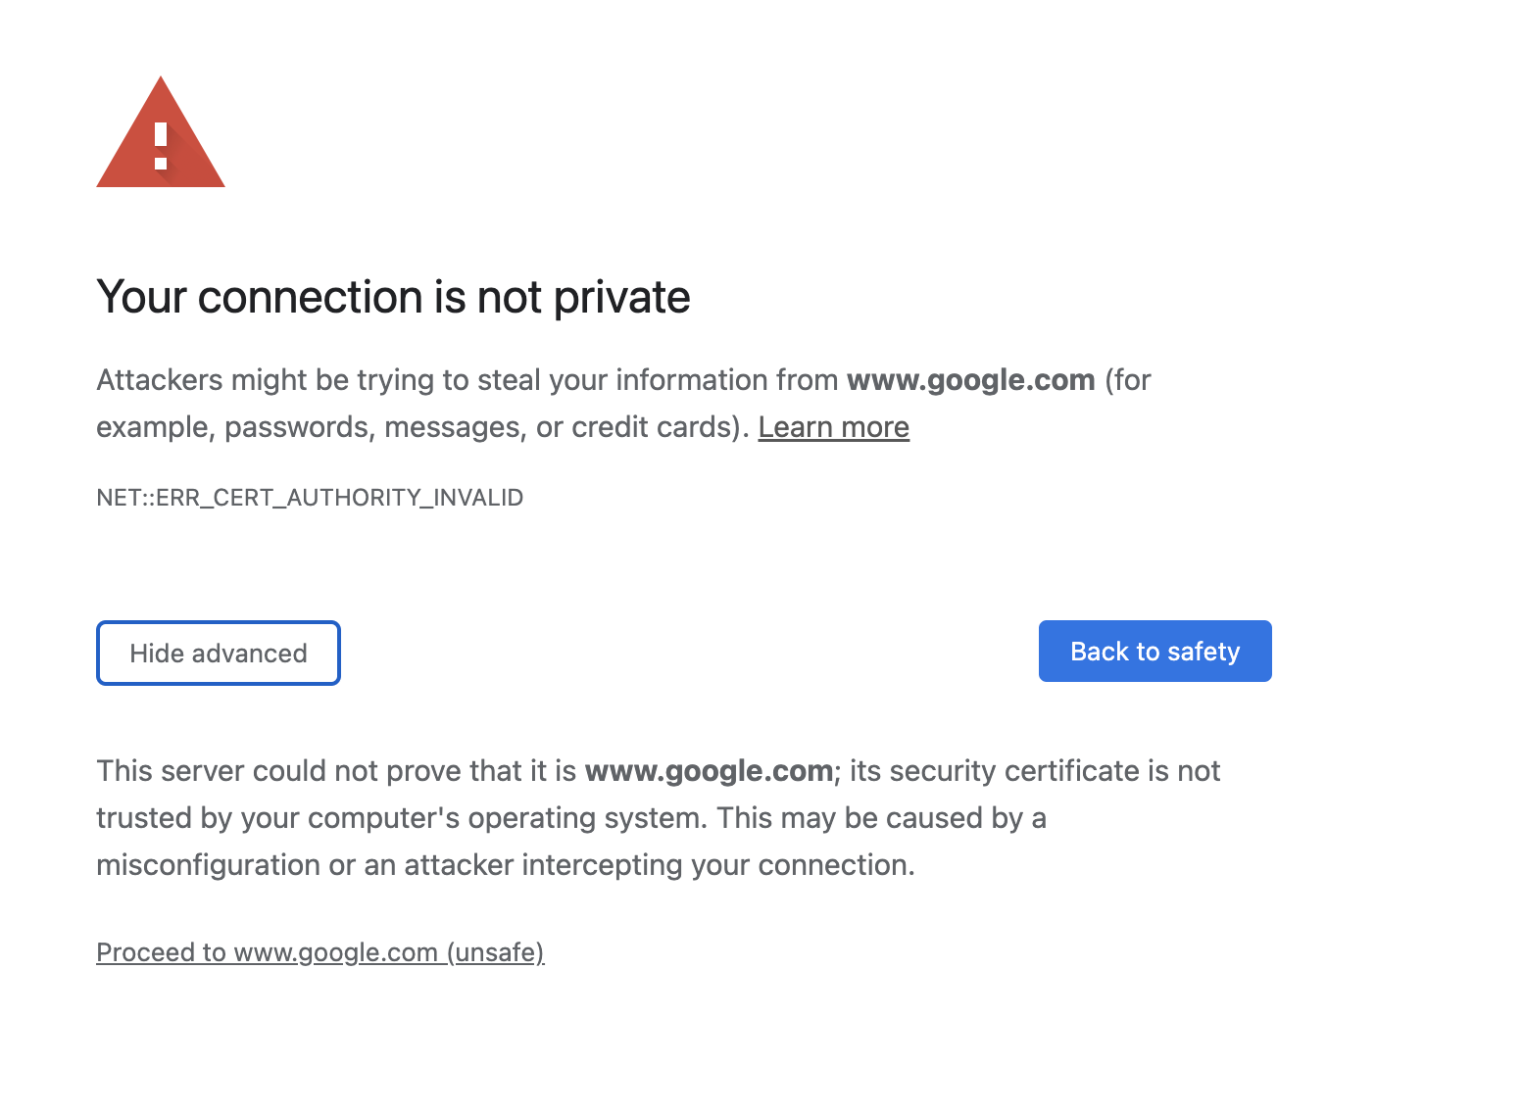Screen dimensions: 1523x1115
Task: Proceed to www.google.com (unsafe)
Action: (319, 952)
